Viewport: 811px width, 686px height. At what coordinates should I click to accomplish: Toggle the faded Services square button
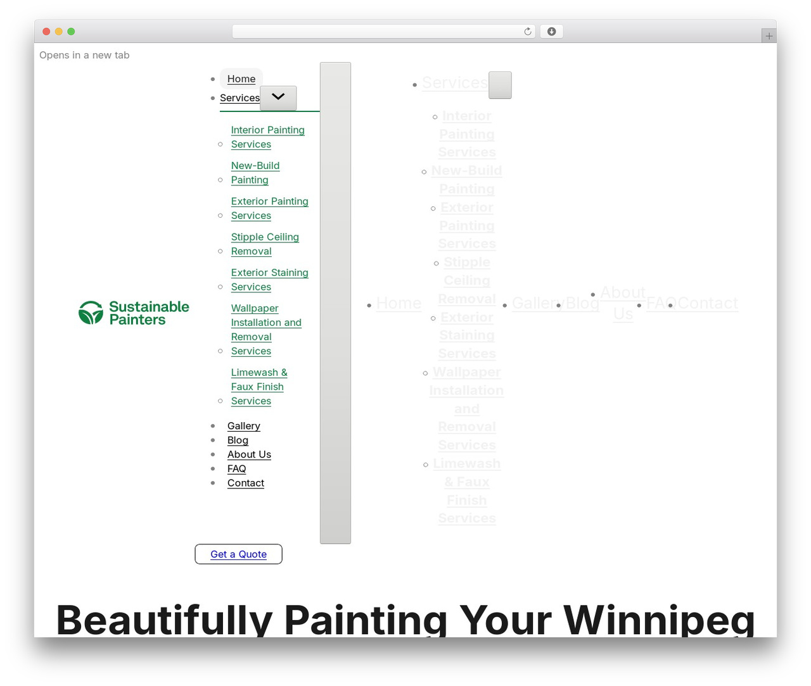500,85
